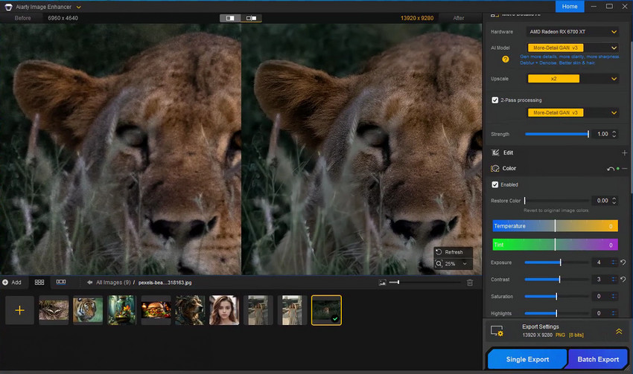This screenshot has width=633, height=374.
Task: Go back with All Images arrow
Action: (x=89, y=283)
